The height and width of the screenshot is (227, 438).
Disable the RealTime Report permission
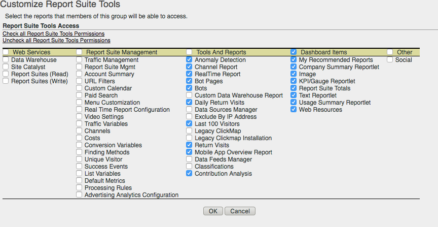(189, 74)
